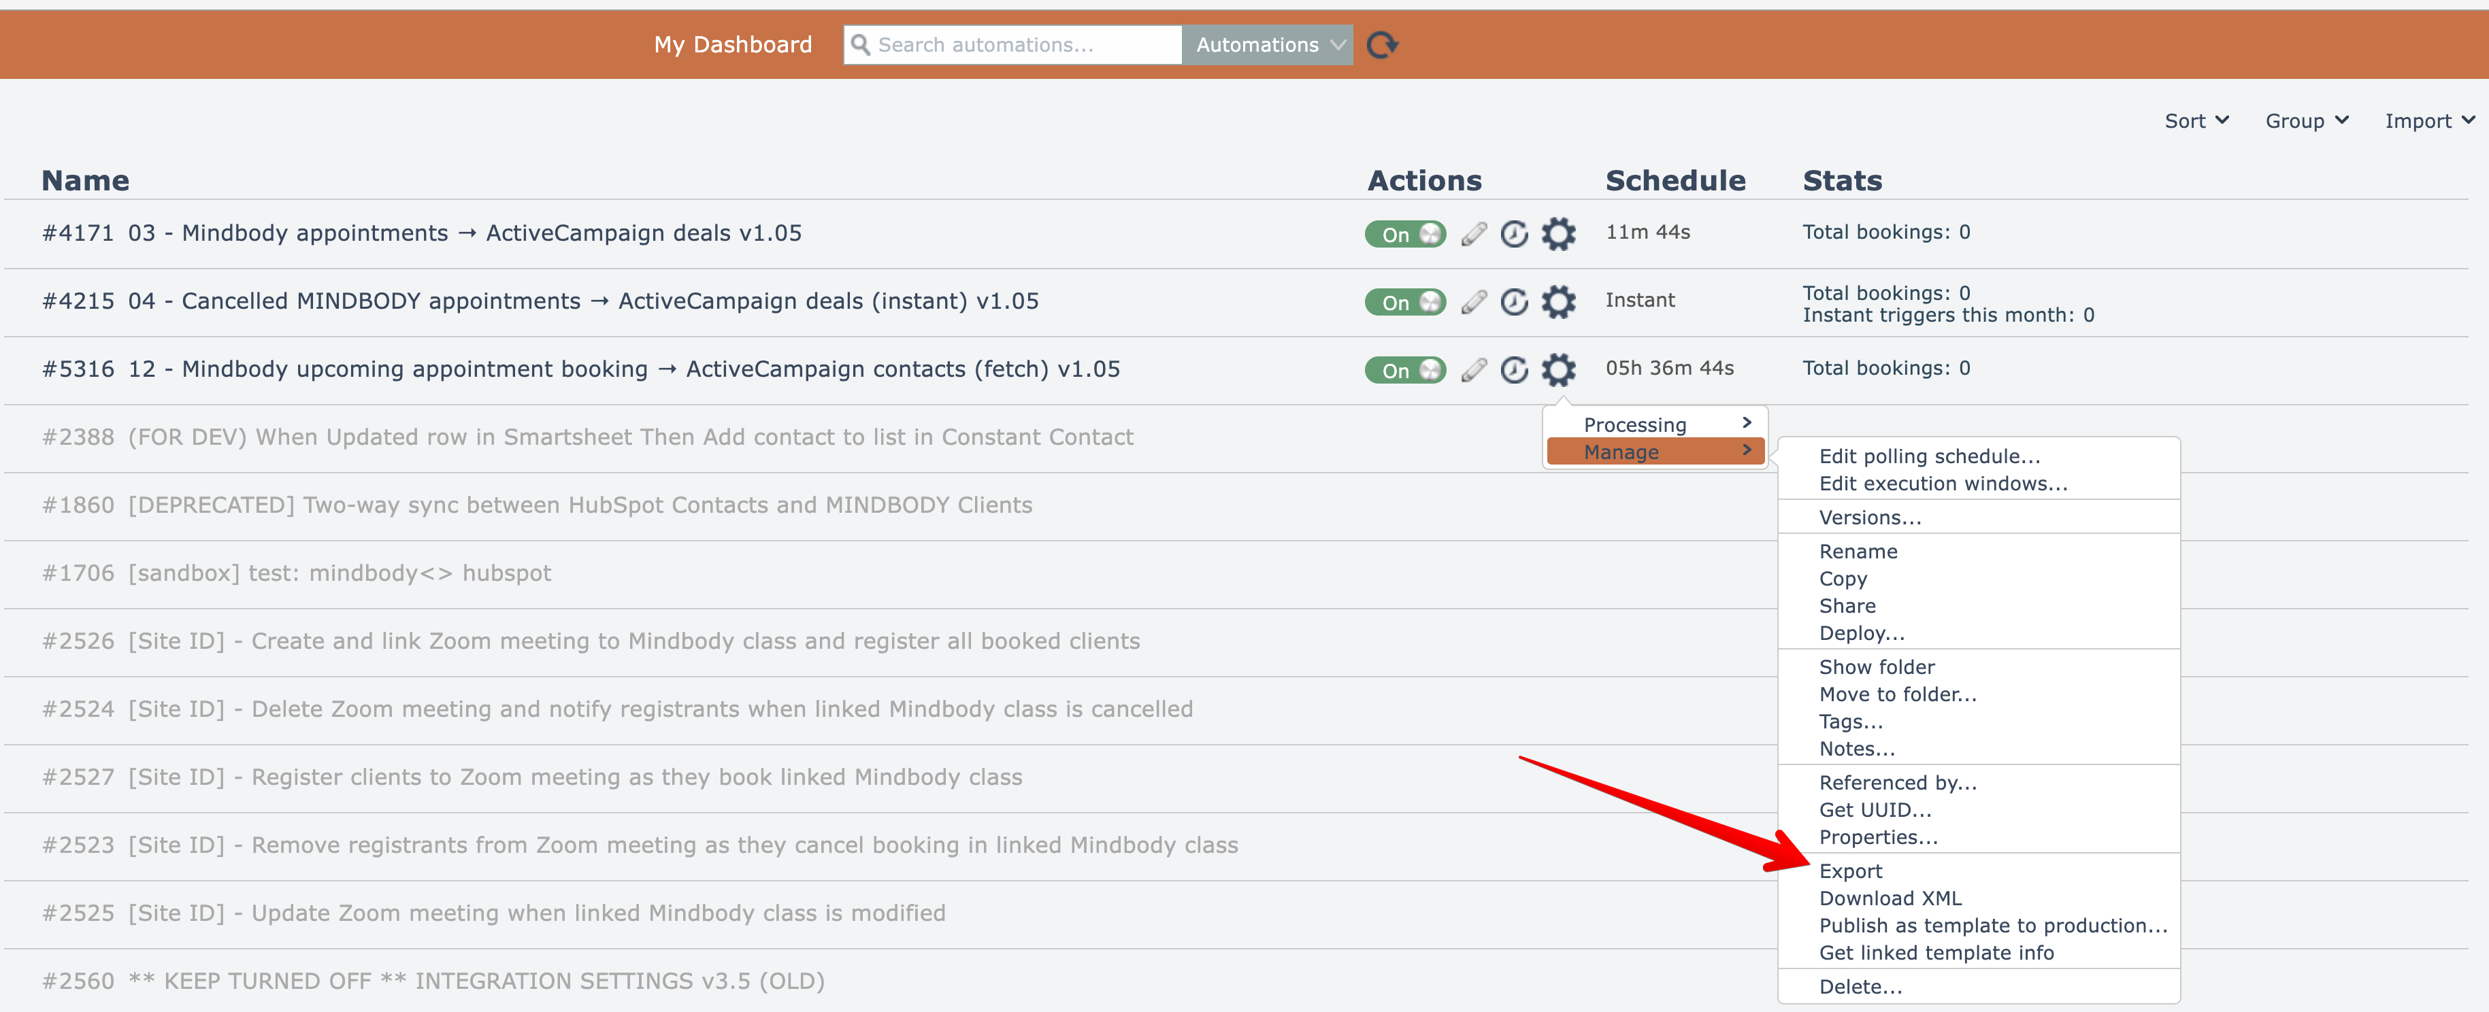Image resolution: width=2489 pixels, height=1012 pixels.
Task: Open gear menu for automation #4215
Action: [1557, 302]
